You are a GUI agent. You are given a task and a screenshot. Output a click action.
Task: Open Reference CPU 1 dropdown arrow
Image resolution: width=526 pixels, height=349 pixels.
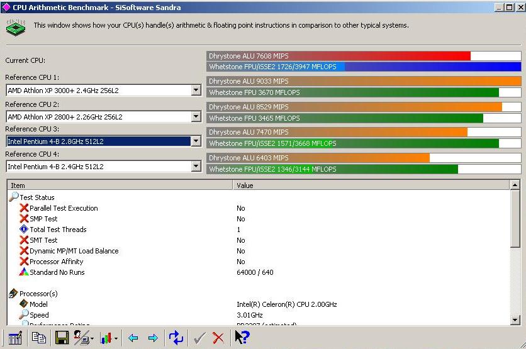coord(196,90)
